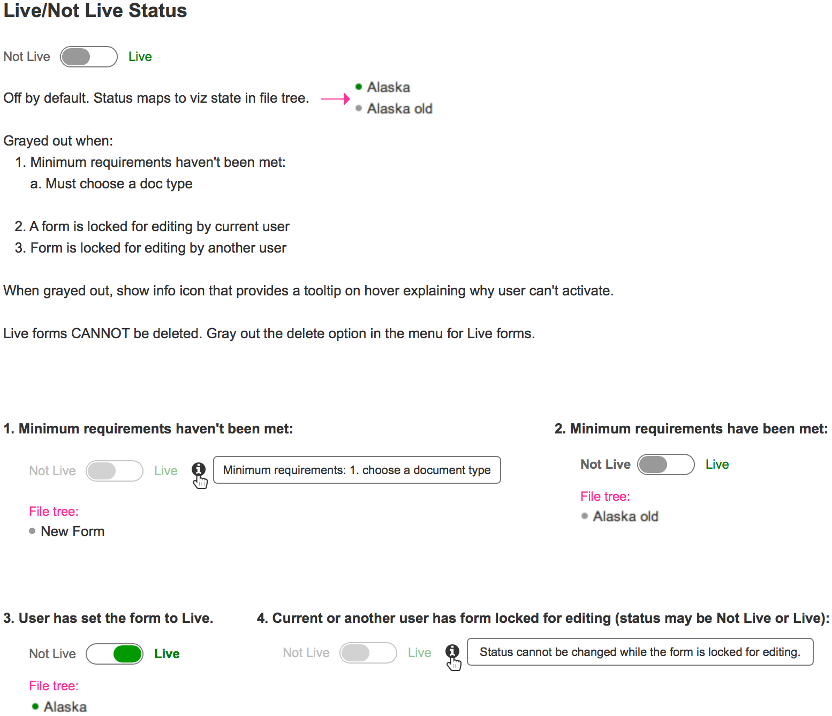Click the 'Status cannot be changed' tooltip box
This screenshot has height=716, width=832.
tap(640, 652)
